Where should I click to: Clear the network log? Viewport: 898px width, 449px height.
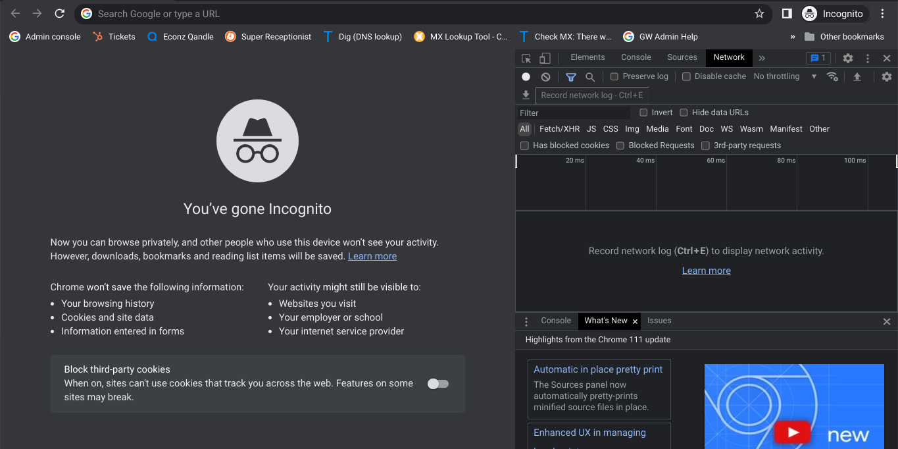(545, 76)
